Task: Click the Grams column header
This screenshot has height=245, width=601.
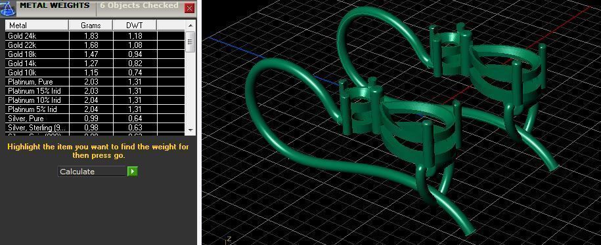Action: click(91, 26)
